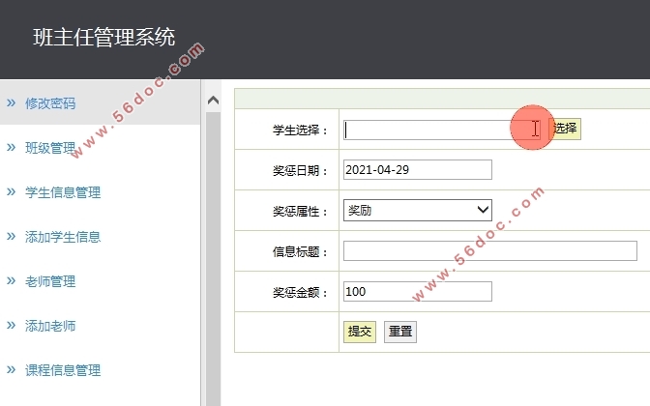This screenshot has height=406, width=650.
Task: Submit the form with 提交 button
Action: 360,332
